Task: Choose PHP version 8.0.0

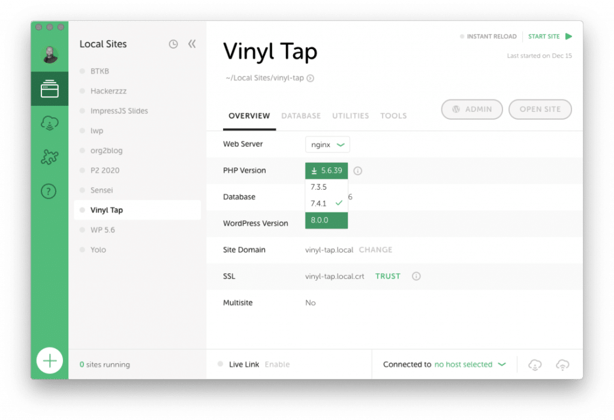Action: 327,220
